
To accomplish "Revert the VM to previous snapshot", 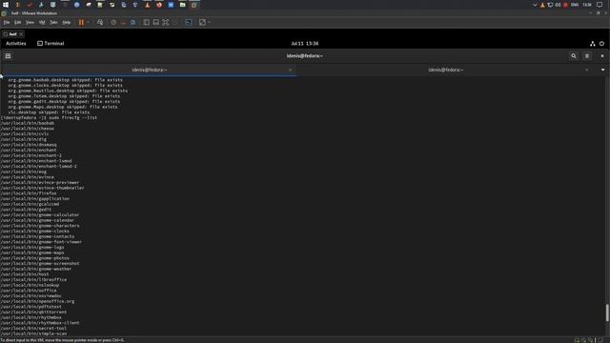I will [x=123, y=23].
